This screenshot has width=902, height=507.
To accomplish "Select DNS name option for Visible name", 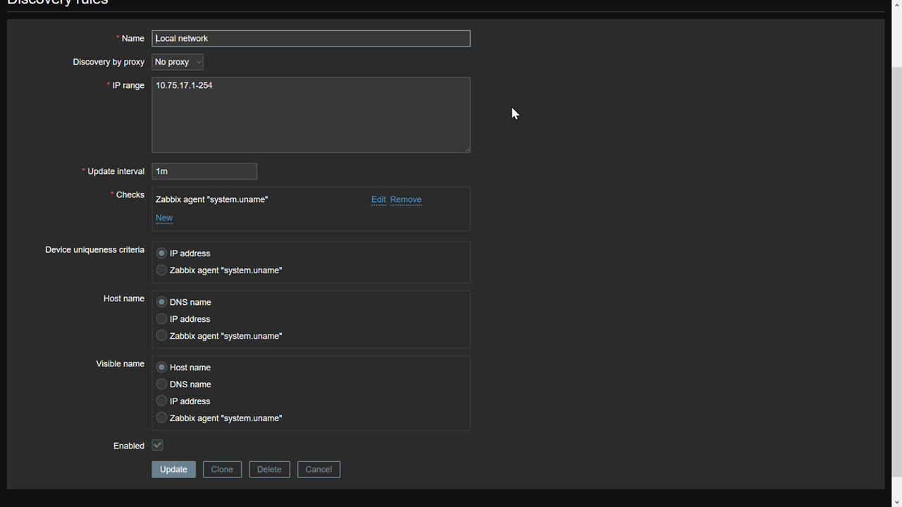I will pos(162,384).
